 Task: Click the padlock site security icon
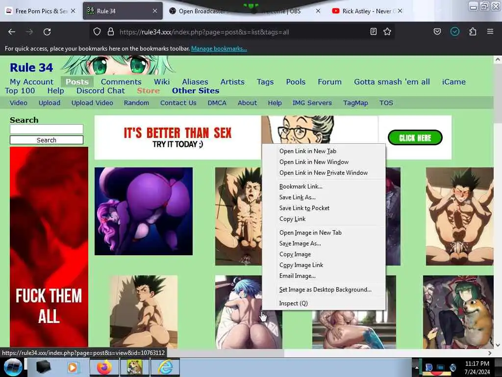111,32
